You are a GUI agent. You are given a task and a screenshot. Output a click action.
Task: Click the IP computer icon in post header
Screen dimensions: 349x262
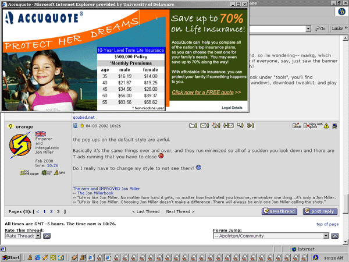tap(334, 126)
